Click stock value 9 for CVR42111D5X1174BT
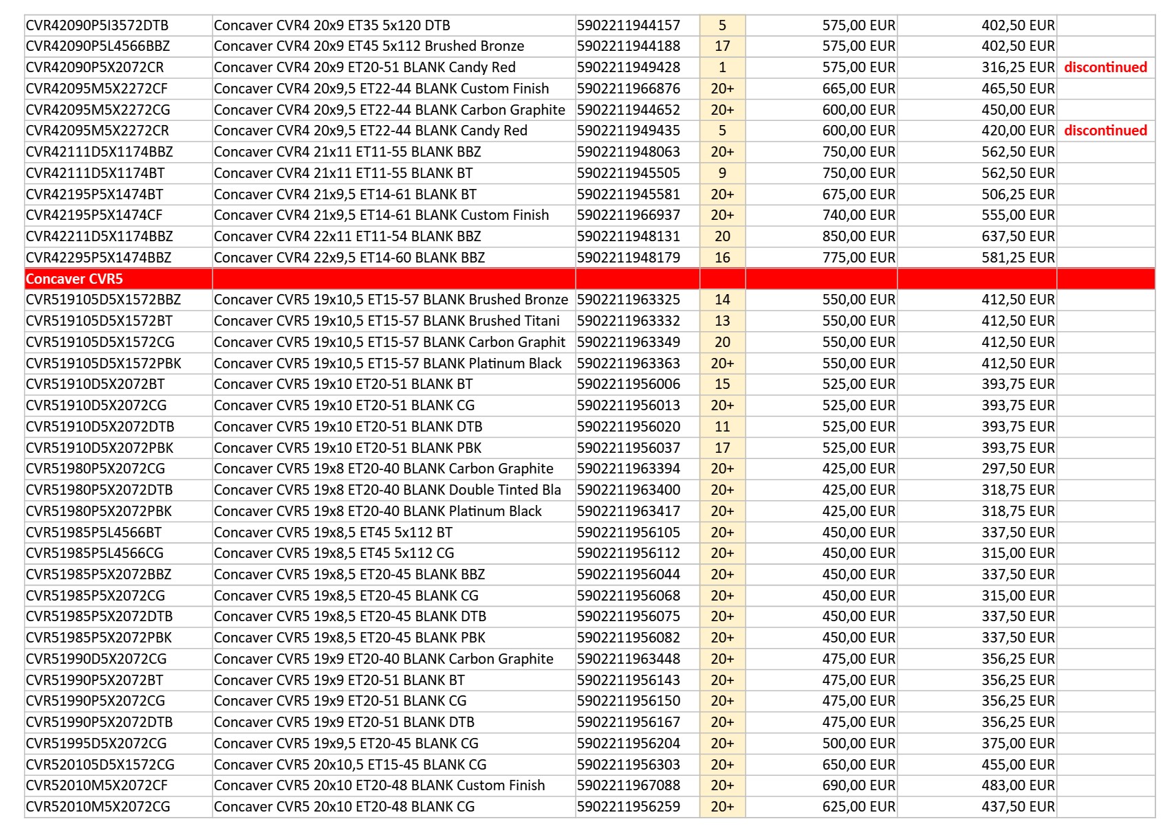The height and width of the screenshot is (828, 1174). (722, 173)
